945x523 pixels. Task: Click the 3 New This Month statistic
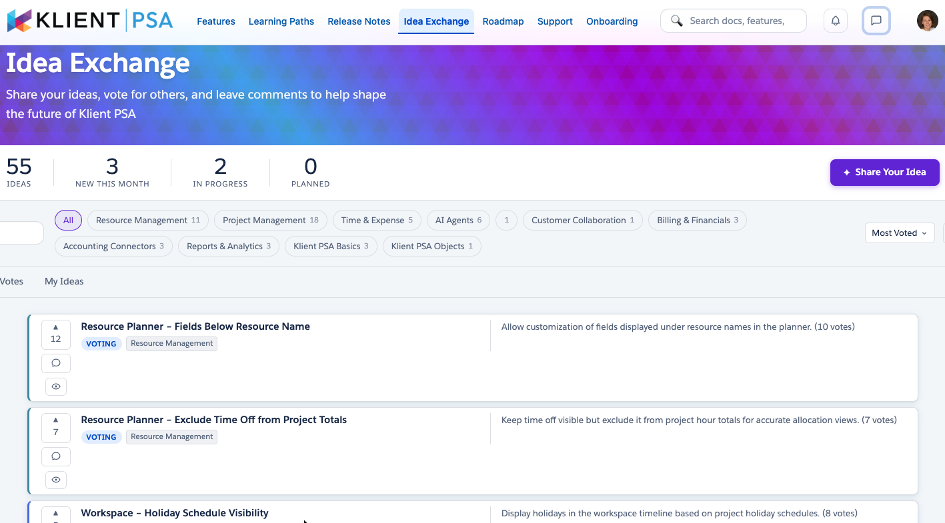pyautogui.click(x=112, y=173)
